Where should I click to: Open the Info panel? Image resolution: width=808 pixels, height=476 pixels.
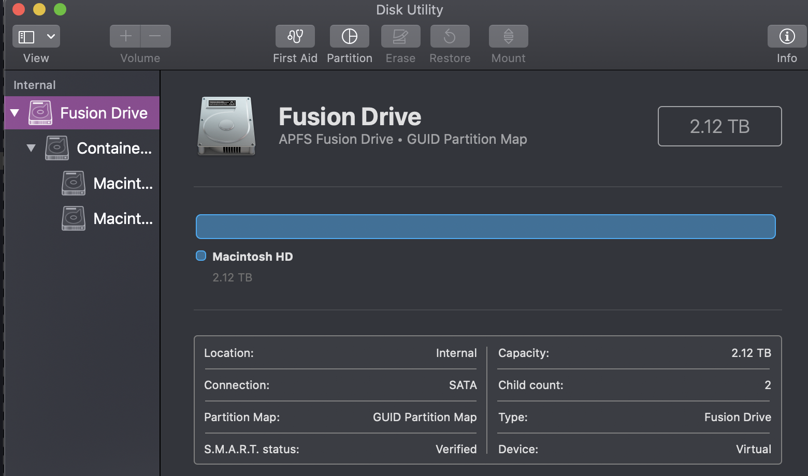[x=787, y=36]
